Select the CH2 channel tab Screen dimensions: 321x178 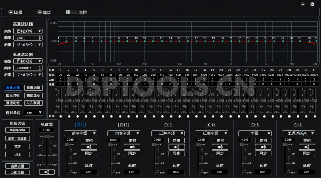pos(124,125)
